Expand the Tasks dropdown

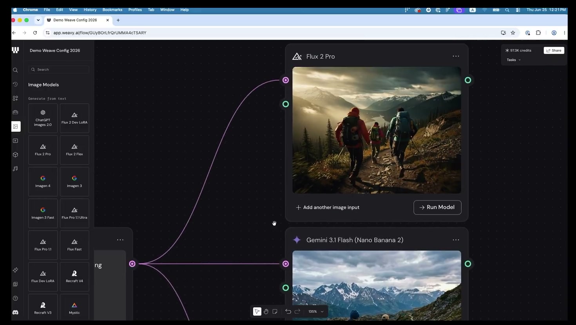514,60
